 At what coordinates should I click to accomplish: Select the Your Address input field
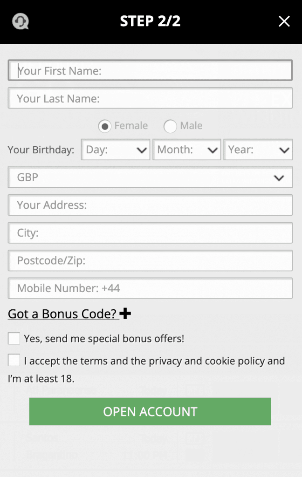(150, 205)
